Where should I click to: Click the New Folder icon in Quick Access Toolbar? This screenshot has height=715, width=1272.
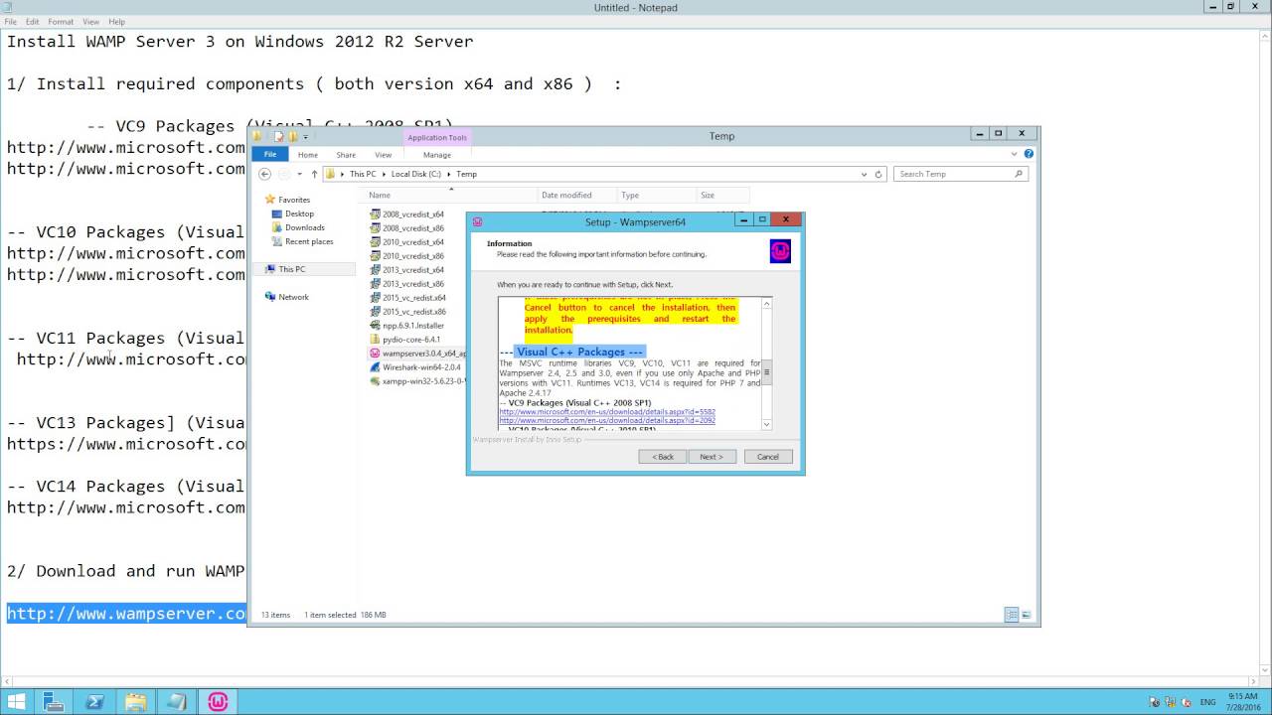click(293, 137)
